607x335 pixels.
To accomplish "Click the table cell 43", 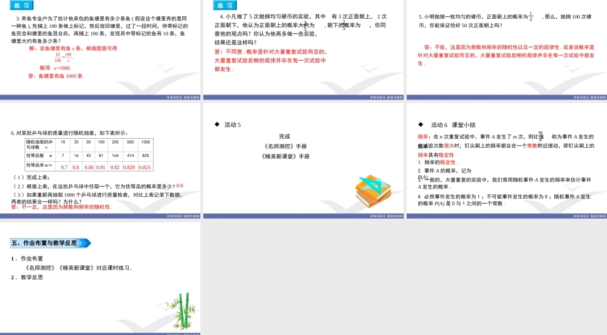I will pyautogui.click(x=89, y=155).
